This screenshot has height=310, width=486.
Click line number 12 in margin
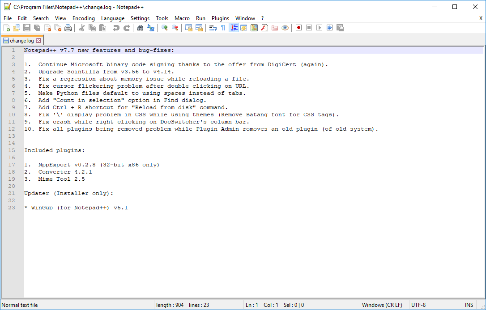(x=12, y=129)
